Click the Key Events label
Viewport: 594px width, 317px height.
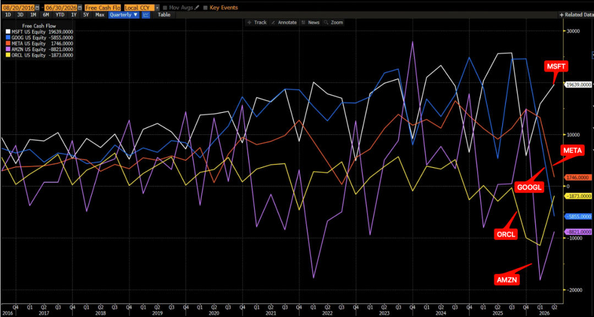pos(223,8)
